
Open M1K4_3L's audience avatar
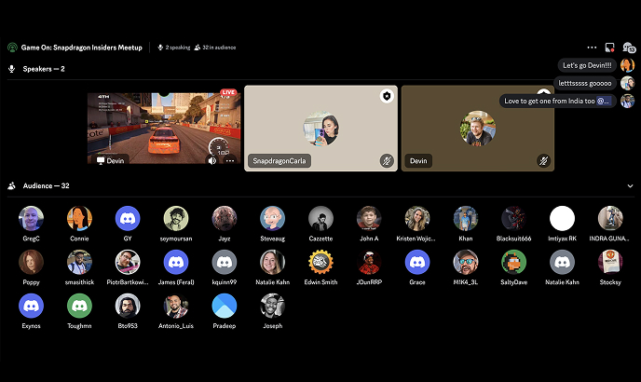point(466,262)
